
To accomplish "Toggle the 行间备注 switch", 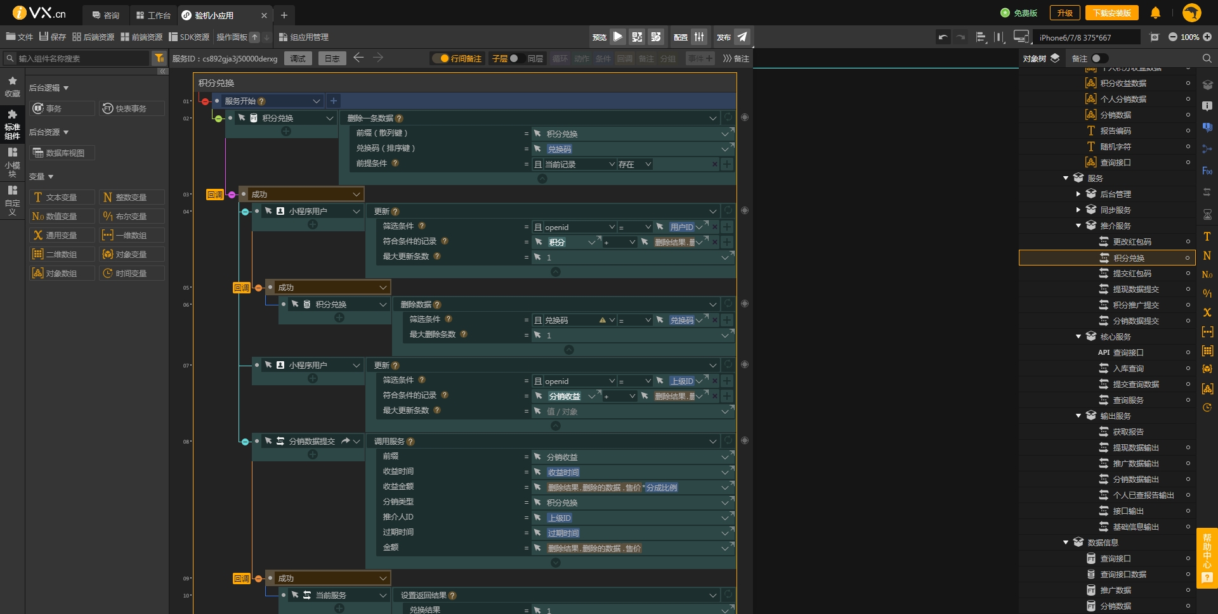I will (x=440, y=58).
